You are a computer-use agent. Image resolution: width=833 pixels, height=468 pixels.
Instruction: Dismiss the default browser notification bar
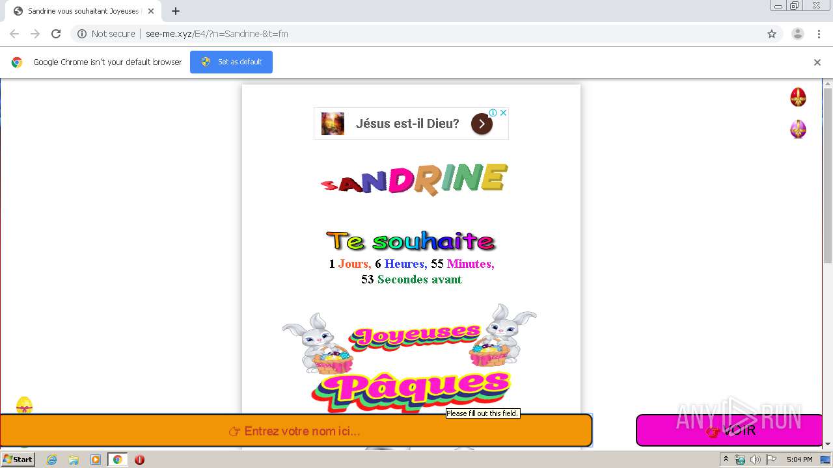tap(817, 62)
